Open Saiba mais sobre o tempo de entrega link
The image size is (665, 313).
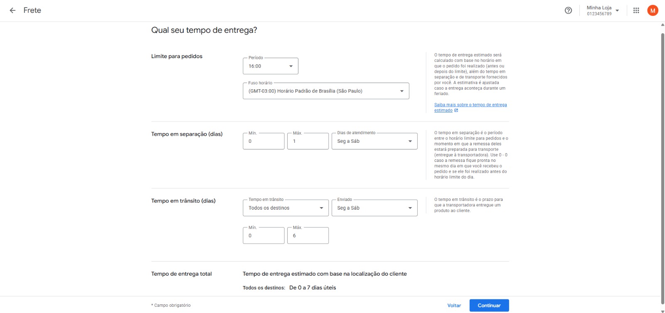coord(470,105)
